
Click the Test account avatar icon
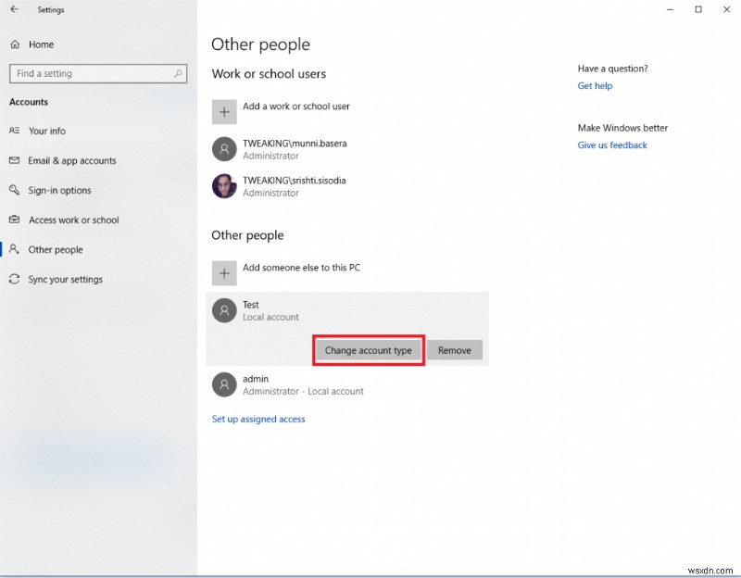(x=224, y=310)
